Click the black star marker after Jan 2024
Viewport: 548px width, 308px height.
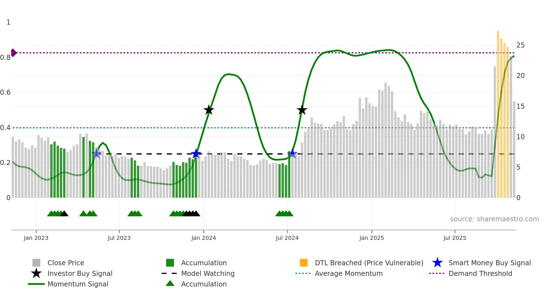click(x=209, y=110)
